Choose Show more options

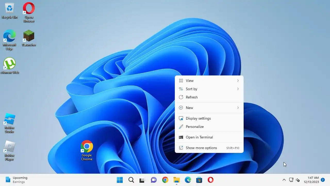(x=209, y=148)
